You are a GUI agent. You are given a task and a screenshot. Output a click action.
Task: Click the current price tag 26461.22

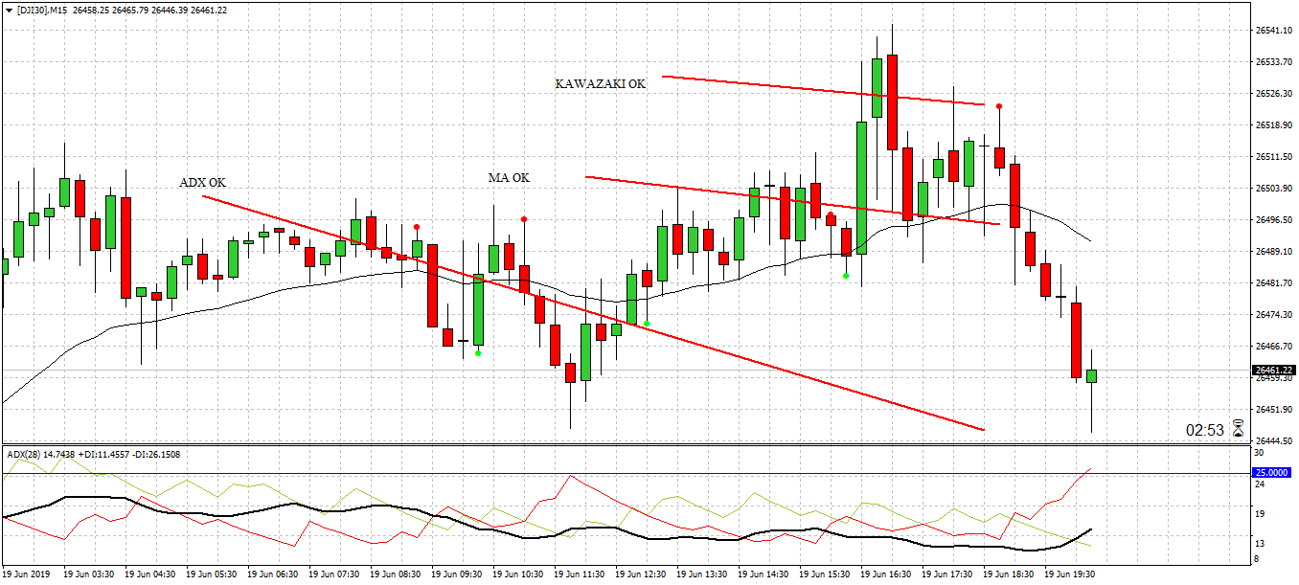[1274, 370]
